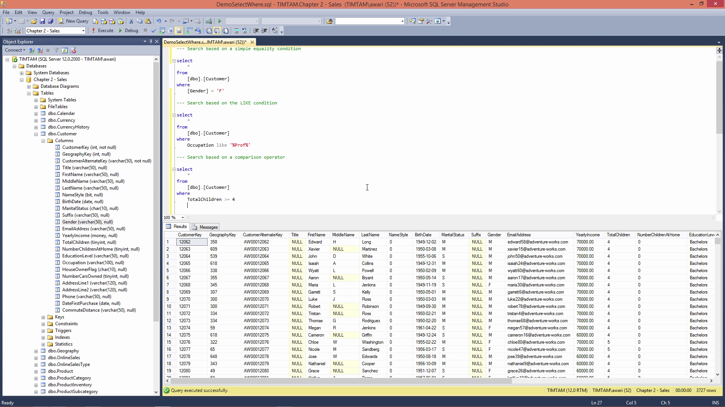The height and width of the screenshot is (407, 725).
Task: Open the Query menu
Action: tap(48, 12)
